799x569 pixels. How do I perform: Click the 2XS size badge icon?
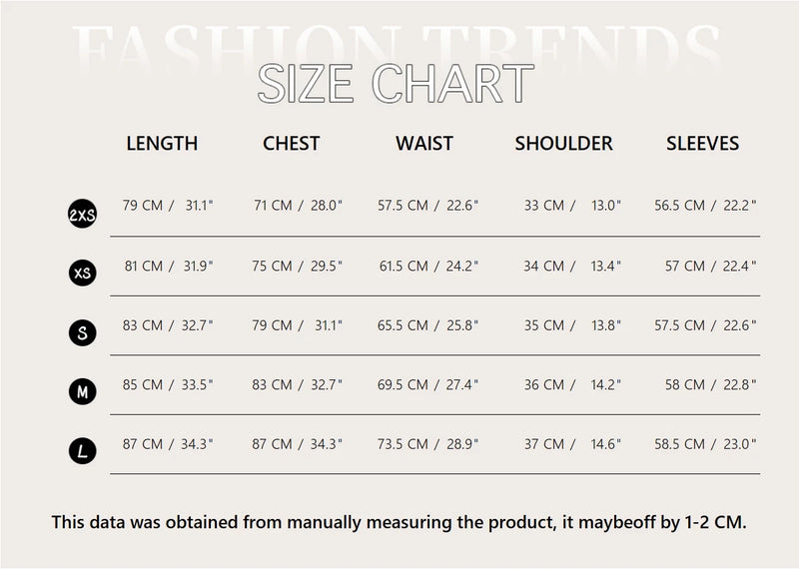pyautogui.click(x=83, y=214)
